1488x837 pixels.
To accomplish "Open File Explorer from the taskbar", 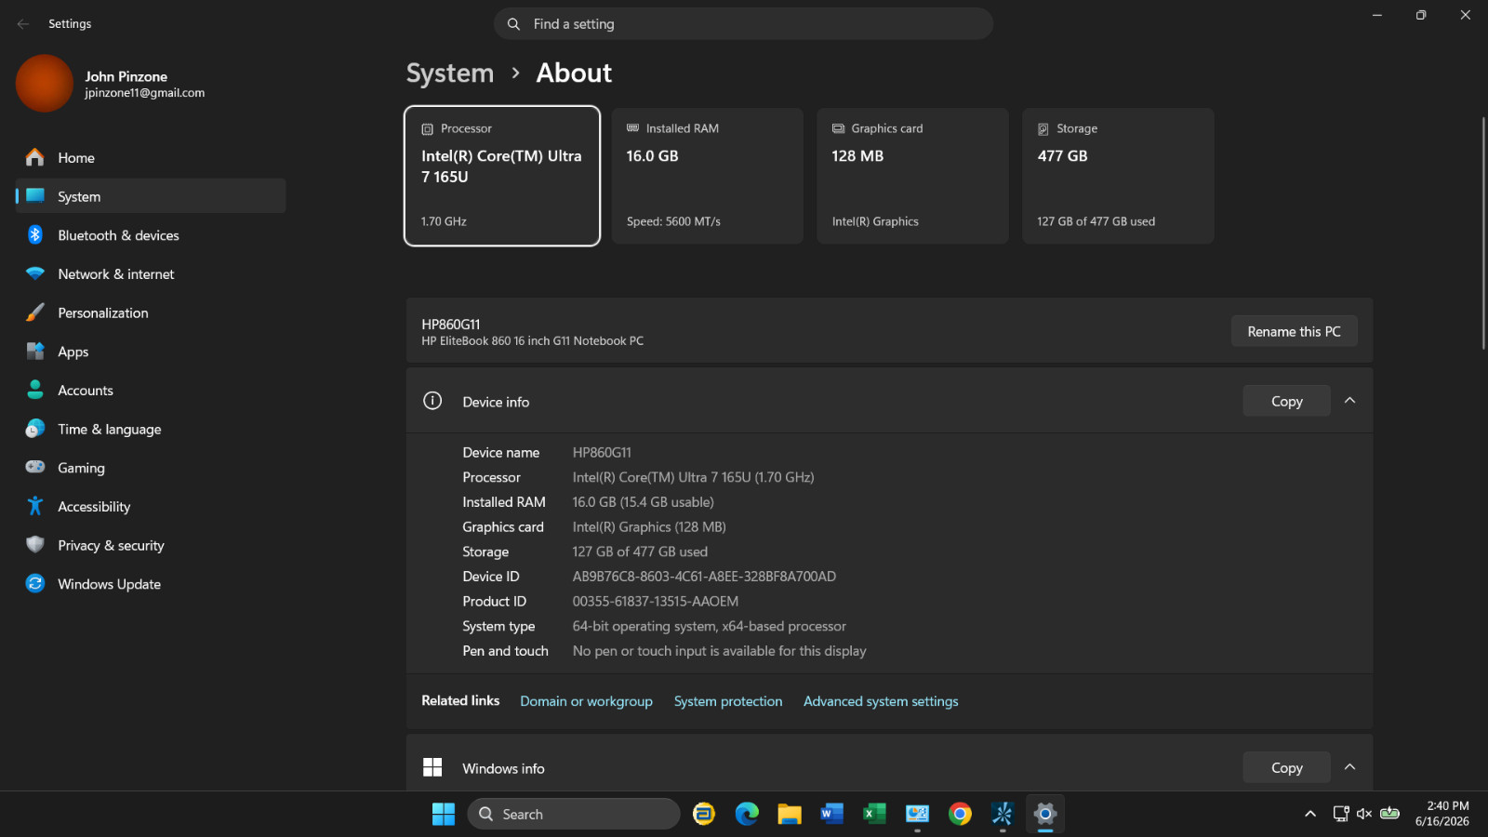I will click(790, 814).
